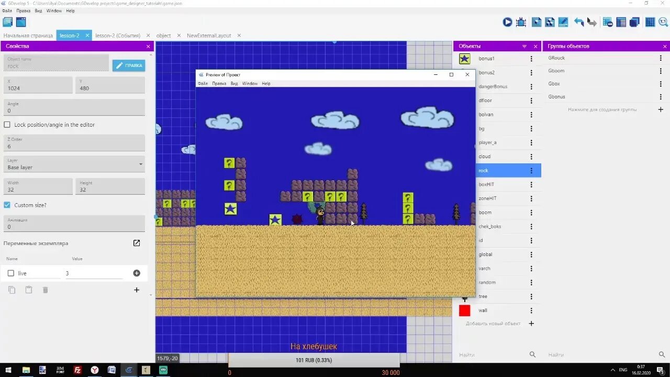Viewport: 670px width, 377px height.
Task: Open Windows Start menu
Action: click(8, 370)
